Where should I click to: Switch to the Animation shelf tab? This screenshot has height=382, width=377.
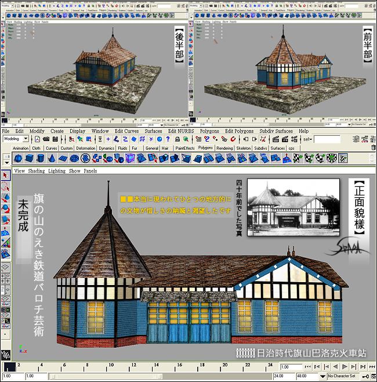tap(20, 148)
